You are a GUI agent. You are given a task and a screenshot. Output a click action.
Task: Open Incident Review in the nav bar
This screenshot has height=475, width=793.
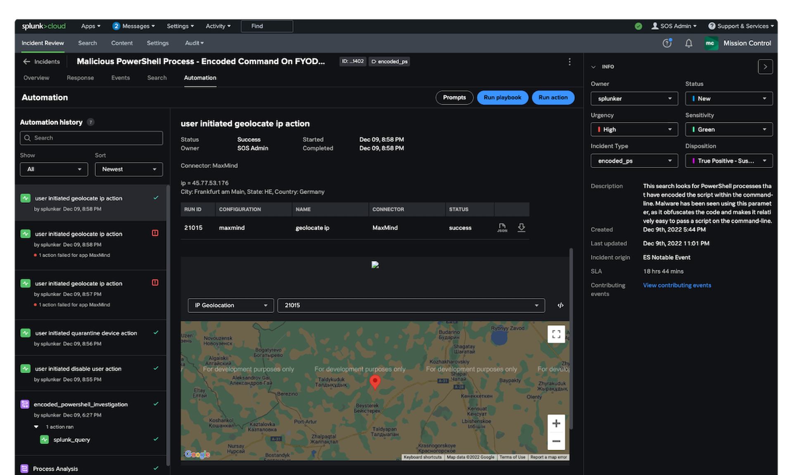pos(43,43)
